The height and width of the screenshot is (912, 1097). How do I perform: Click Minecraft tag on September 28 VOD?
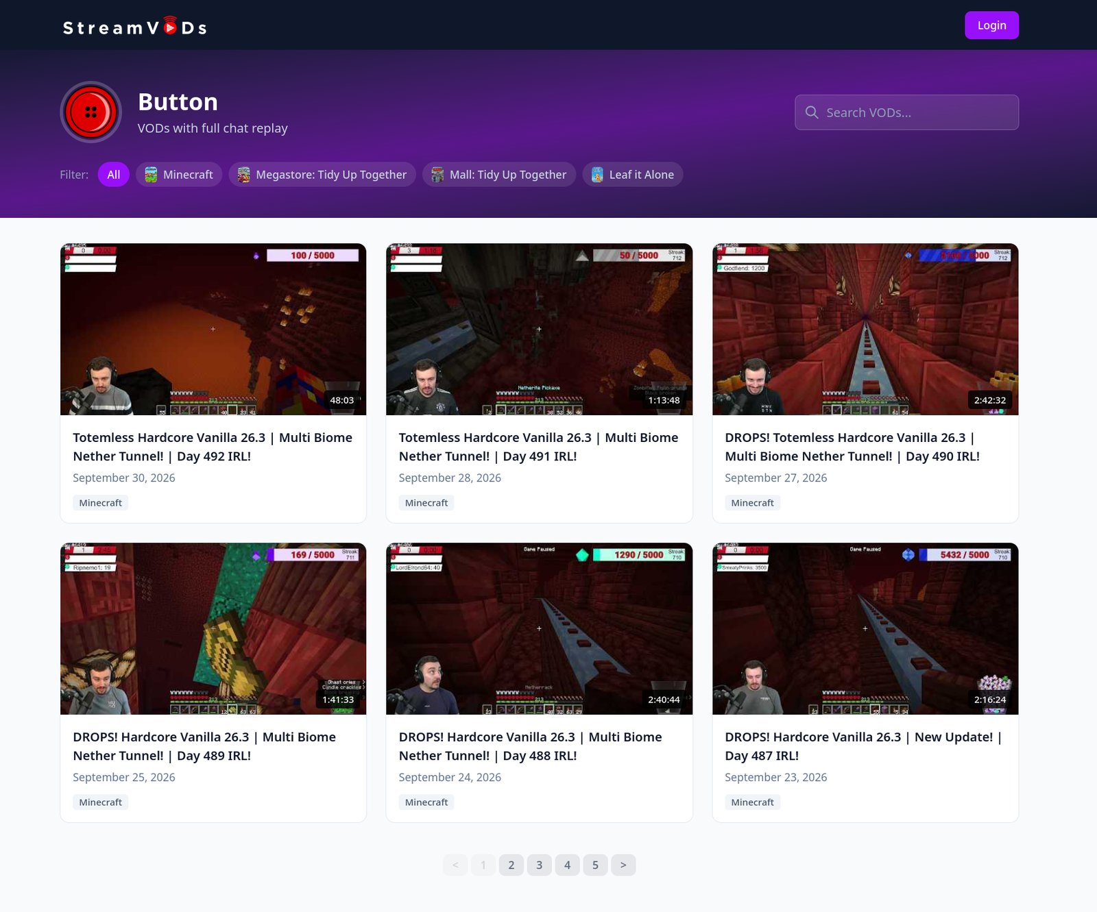(426, 503)
